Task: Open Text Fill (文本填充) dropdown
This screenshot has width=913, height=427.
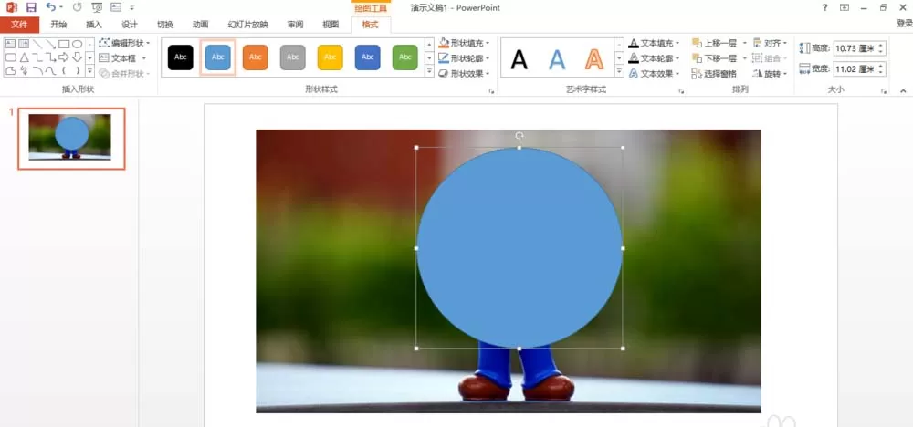Action: [x=655, y=43]
